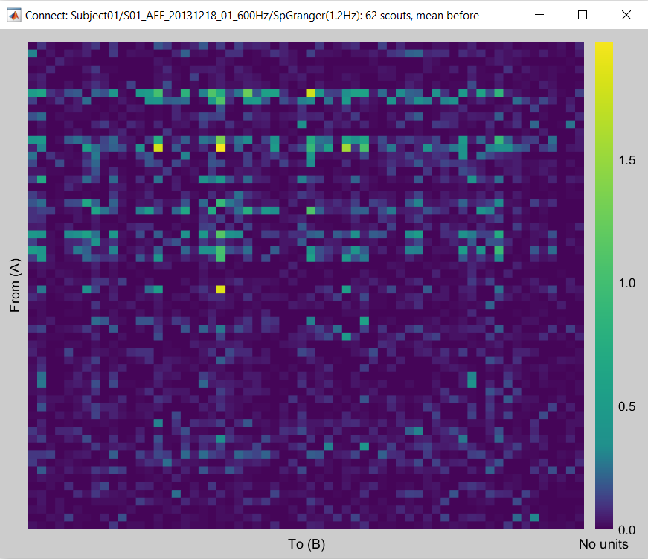Click the "No units" label under the colorbar
Viewport: 648px width, 559px height.
[x=603, y=545]
